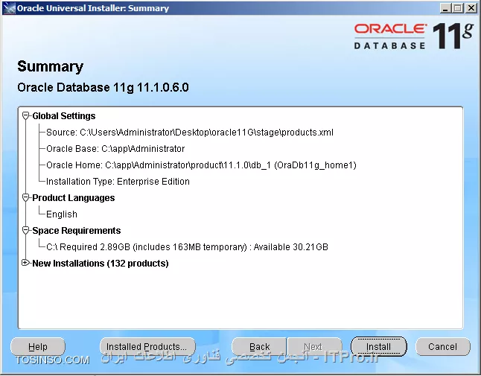Select the English language row
The width and height of the screenshot is (481, 376).
tap(62, 214)
